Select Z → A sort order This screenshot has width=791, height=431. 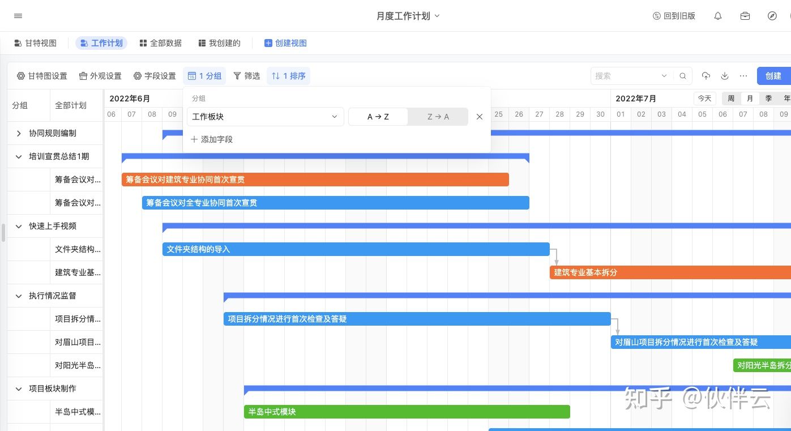438,117
